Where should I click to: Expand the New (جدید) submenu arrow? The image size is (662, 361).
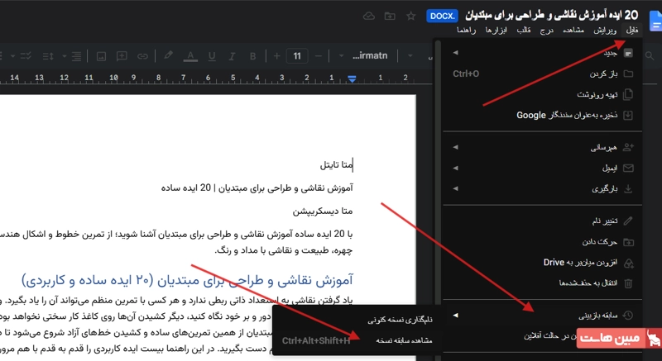pyautogui.click(x=455, y=53)
